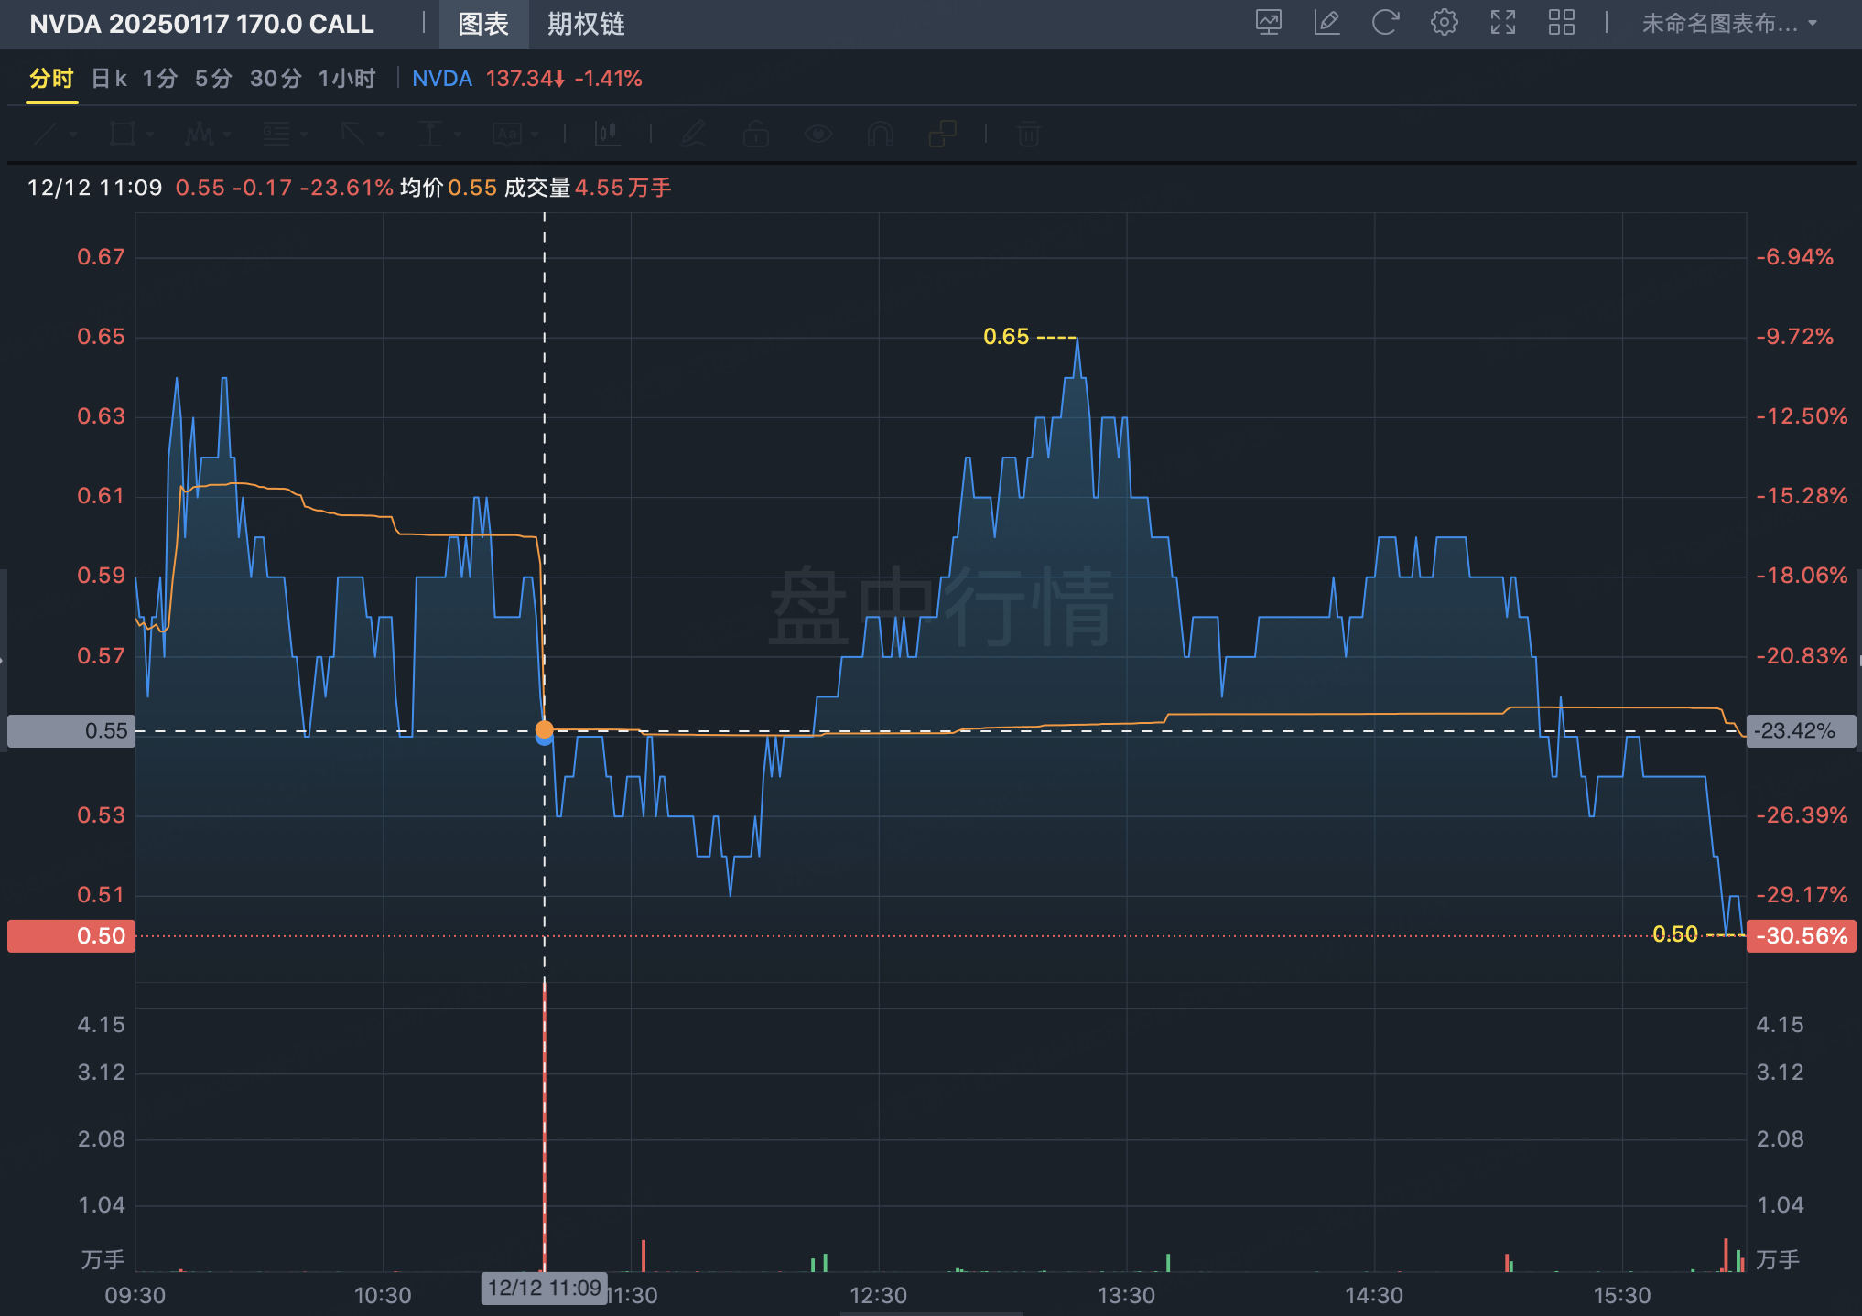The height and width of the screenshot is (1316, 1862).
Task: Click the NVDA underlying stock link
Action: 441,79
